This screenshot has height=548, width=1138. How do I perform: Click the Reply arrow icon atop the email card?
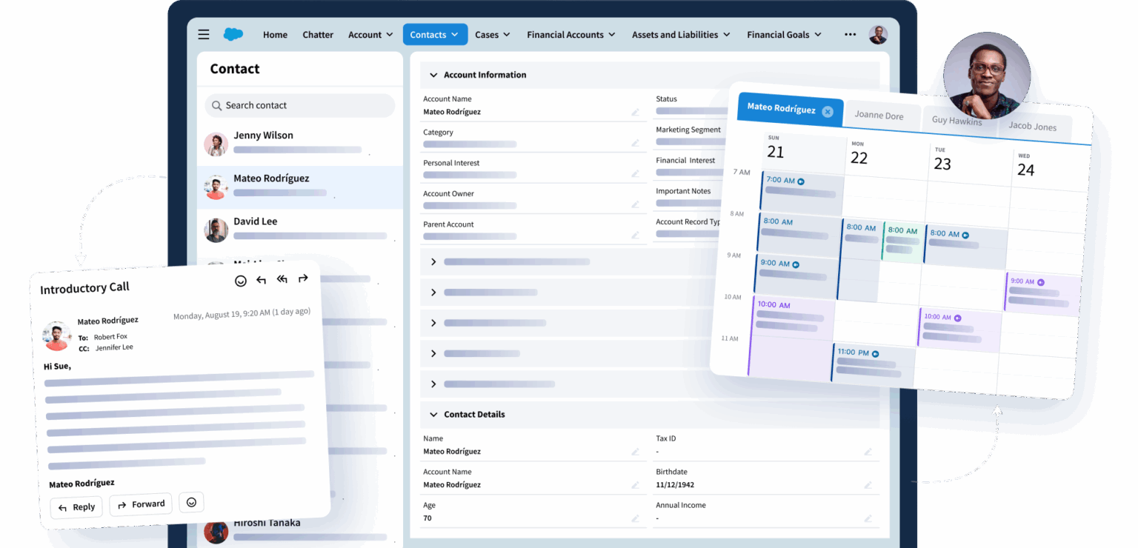261,280
